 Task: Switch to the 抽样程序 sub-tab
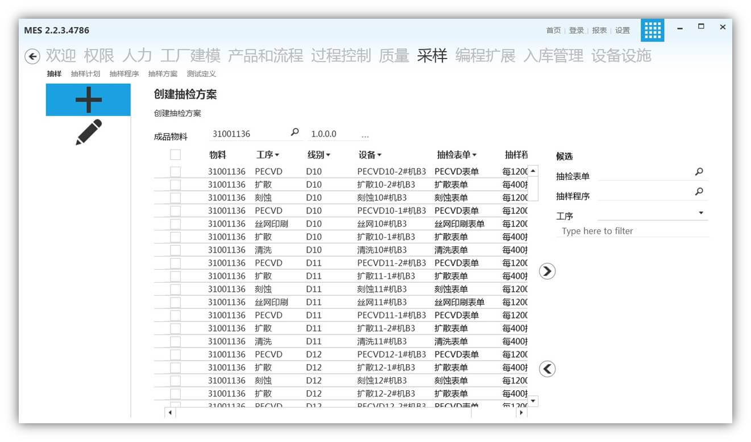coord(124,74)
